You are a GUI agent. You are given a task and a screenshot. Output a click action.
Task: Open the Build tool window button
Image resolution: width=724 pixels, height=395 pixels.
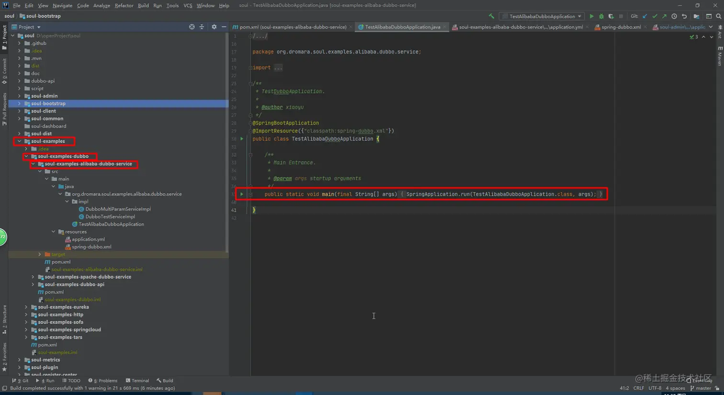tap(165, 381)
